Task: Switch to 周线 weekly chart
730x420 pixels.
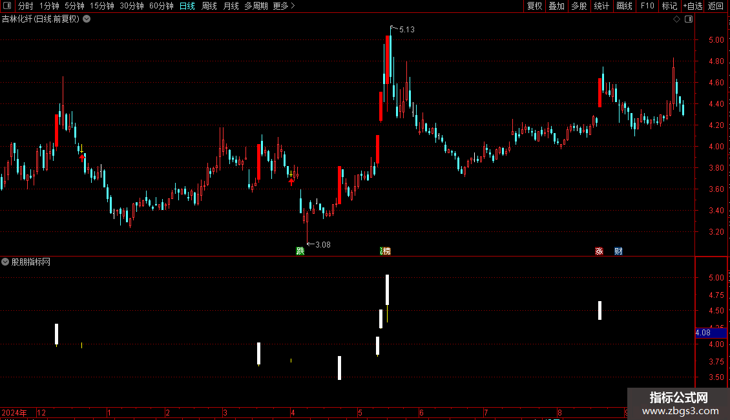Action: coord(209,6)
